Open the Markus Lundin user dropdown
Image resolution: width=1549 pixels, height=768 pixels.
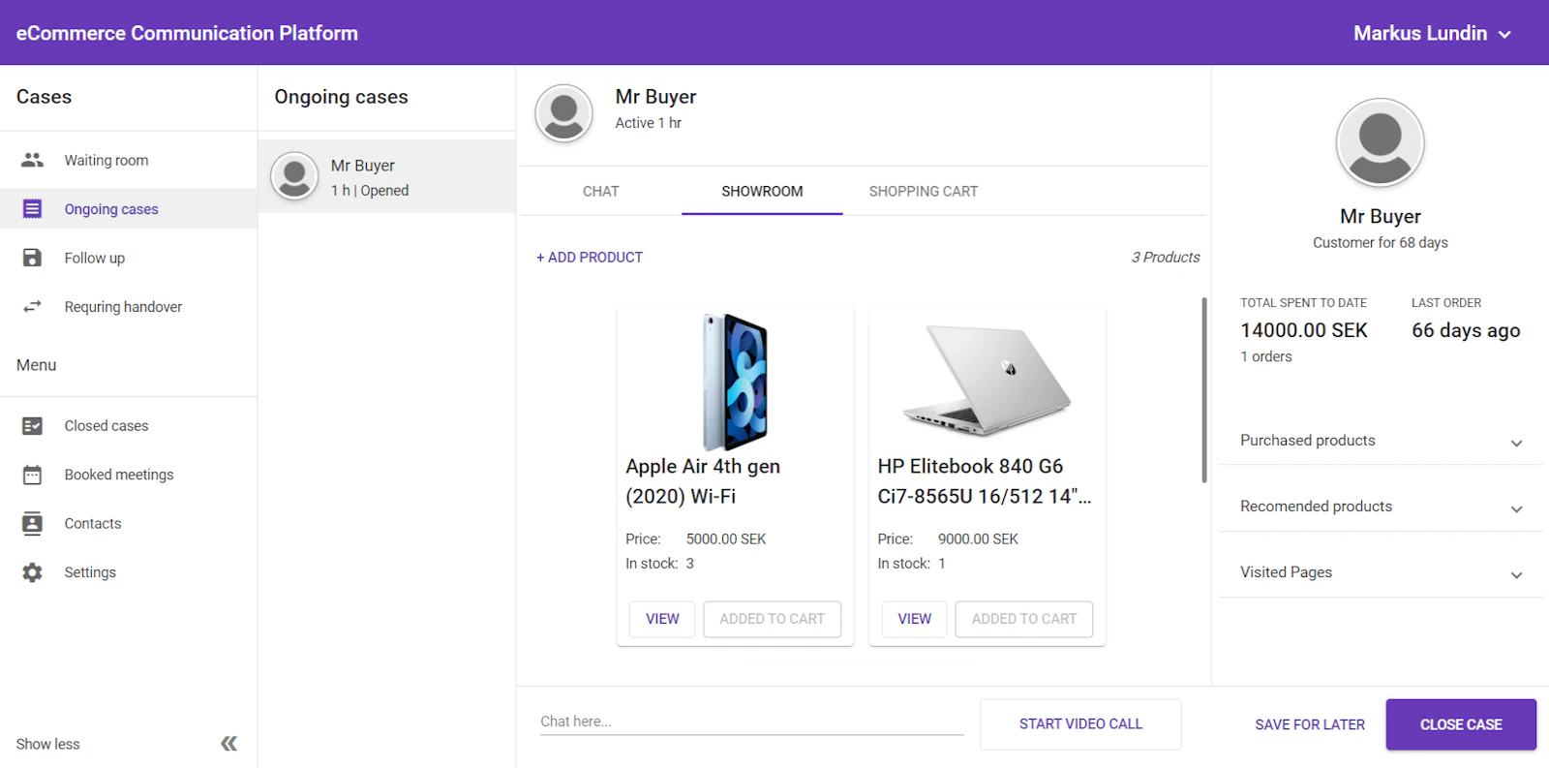tap(1433, 33)
